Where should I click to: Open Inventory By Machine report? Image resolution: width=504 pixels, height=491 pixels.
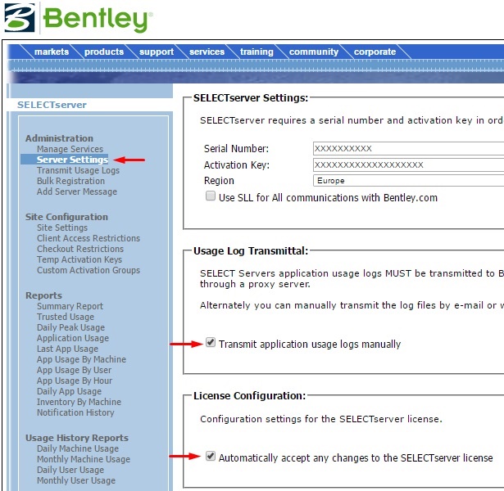pyautogui.click(x=79, y=402)
